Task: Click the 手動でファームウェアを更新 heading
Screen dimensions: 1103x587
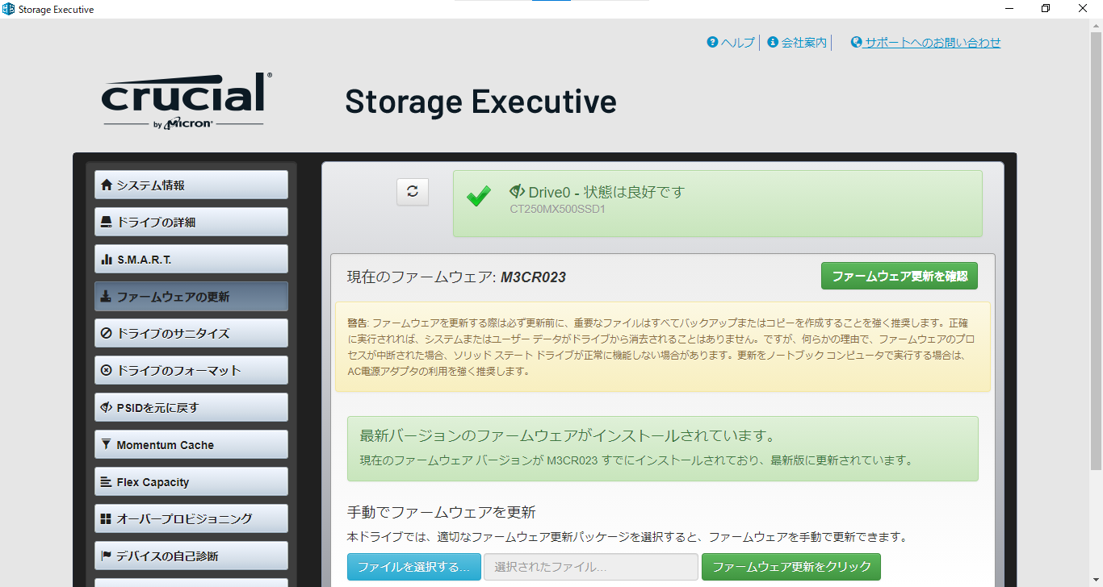Action: [x=442, y=513]
